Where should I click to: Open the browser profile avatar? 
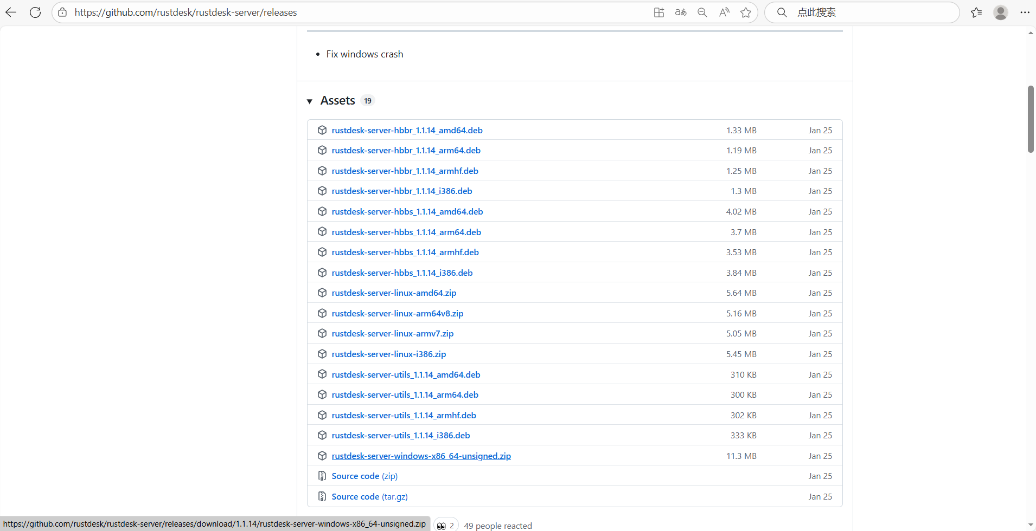[1001, 12]
